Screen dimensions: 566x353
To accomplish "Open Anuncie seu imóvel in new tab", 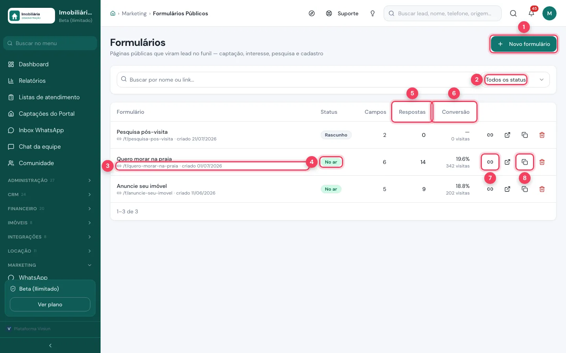I will tap(507, 189).
